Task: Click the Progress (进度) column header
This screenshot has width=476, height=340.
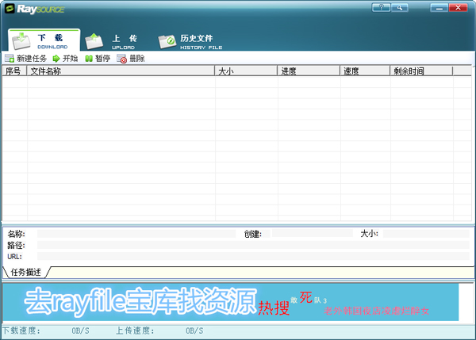Action: click(x=309, y=71)
